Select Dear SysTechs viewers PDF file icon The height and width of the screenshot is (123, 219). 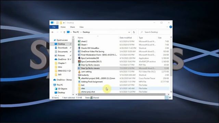coord(79,65)
